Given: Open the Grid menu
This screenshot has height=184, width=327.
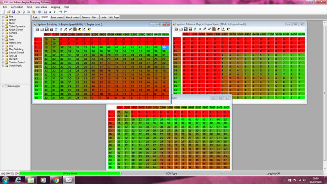Looking at the screenshot, I should pyautogui.click(x=29, y=7).
